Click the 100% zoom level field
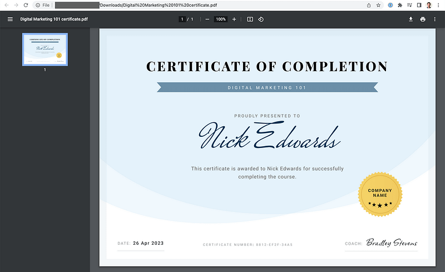The height and width of the screenshot is (272, 445). tap(221, 19)
